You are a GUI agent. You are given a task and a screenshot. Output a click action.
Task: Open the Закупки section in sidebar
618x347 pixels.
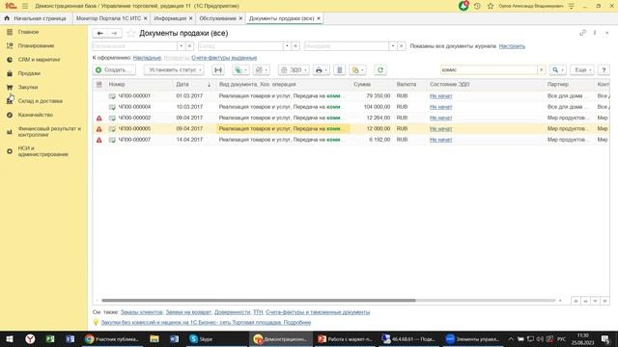click(28, 88)
